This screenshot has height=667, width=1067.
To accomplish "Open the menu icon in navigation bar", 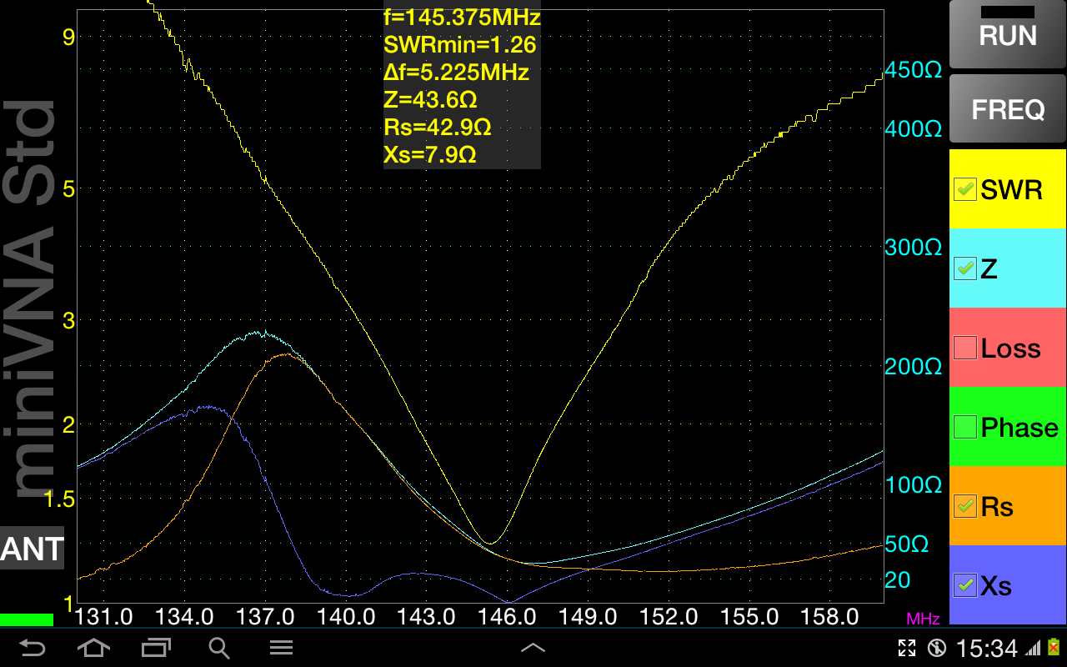I will pos(281,648).
